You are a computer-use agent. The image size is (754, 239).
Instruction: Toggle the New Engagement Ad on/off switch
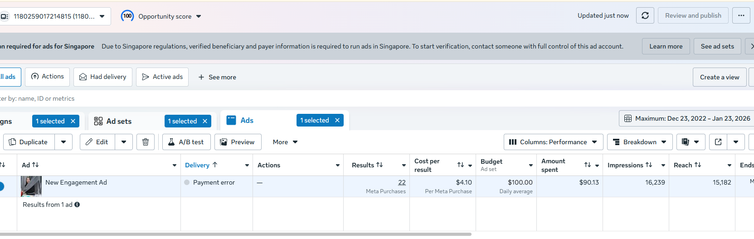[x=1, y=186]
